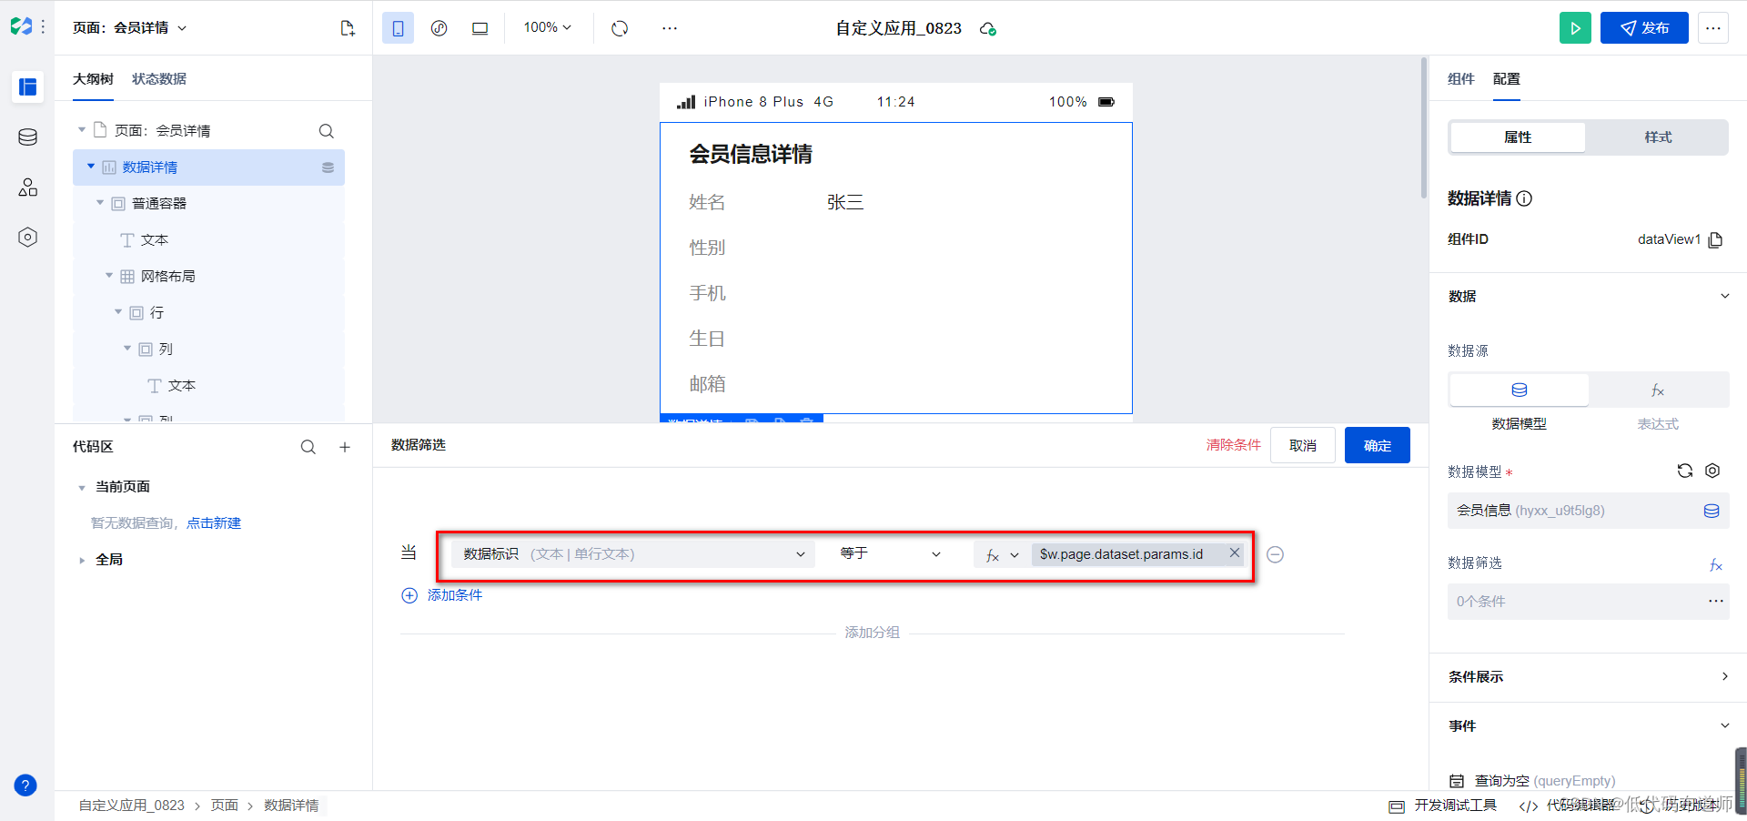The width and height of the screenshot is (1747, 821).
Task: Expand the 全局 section
Action: [x=82, y=561]
